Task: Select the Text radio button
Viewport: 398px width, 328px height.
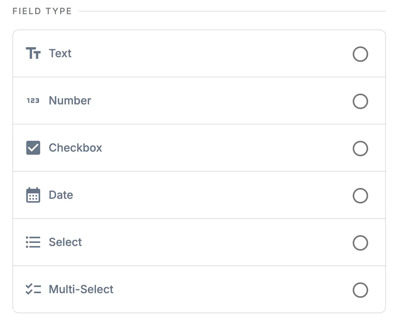Action: click(x=360, y=54)
